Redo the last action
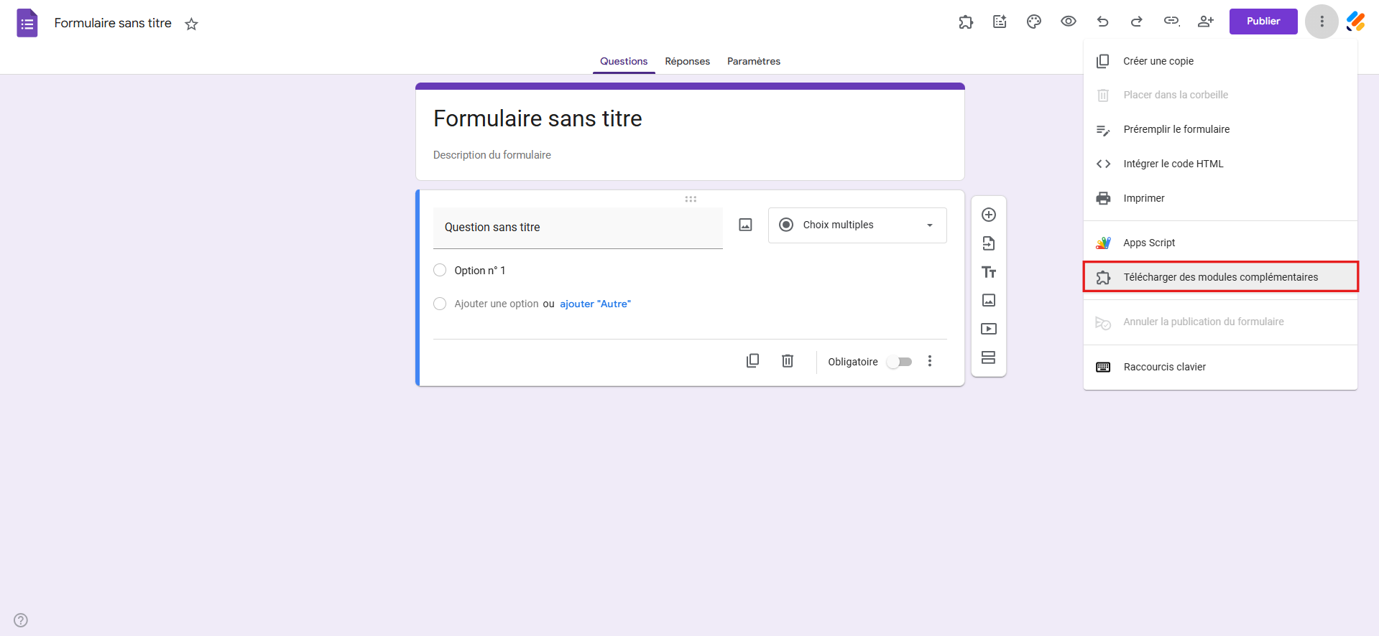1379x636 pixels. click(1137, 22)
